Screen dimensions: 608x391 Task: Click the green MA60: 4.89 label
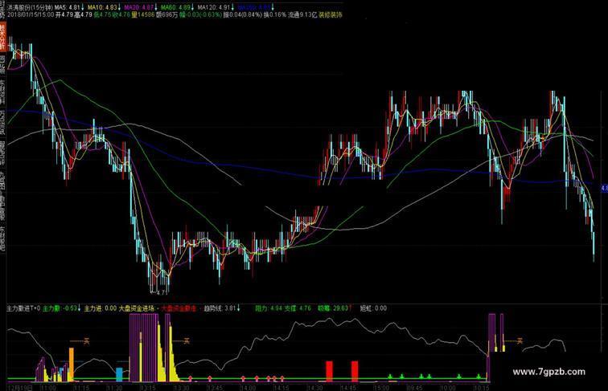177,7
